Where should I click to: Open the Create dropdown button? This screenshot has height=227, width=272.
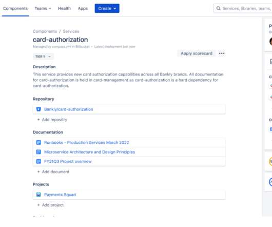(107, 8)
